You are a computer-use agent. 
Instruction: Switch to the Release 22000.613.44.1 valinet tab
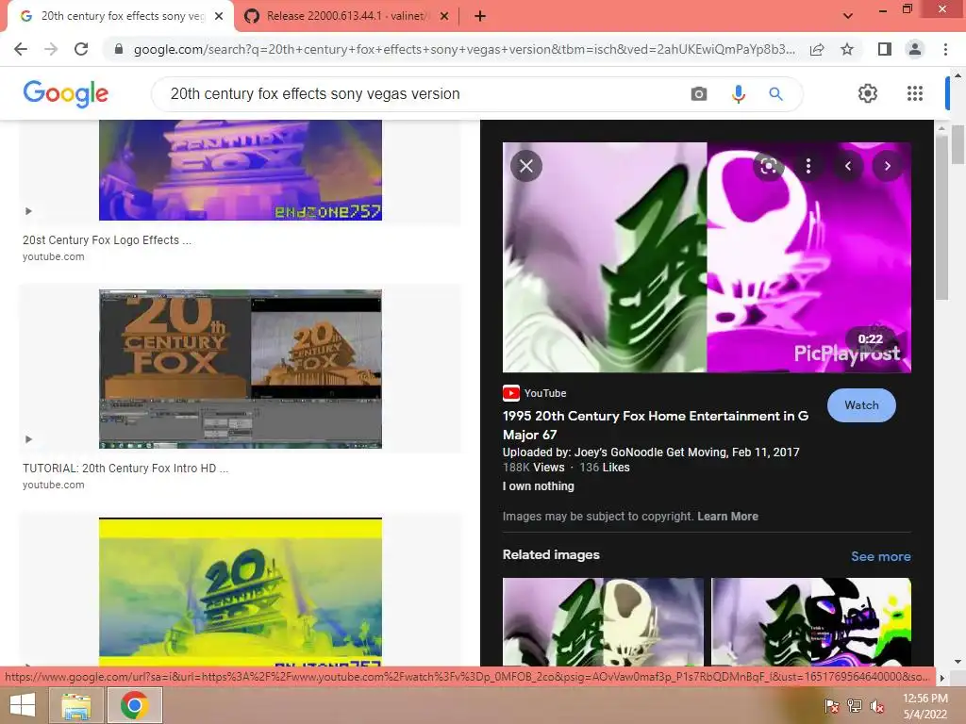pyautogui.click(x=345, y=16)
